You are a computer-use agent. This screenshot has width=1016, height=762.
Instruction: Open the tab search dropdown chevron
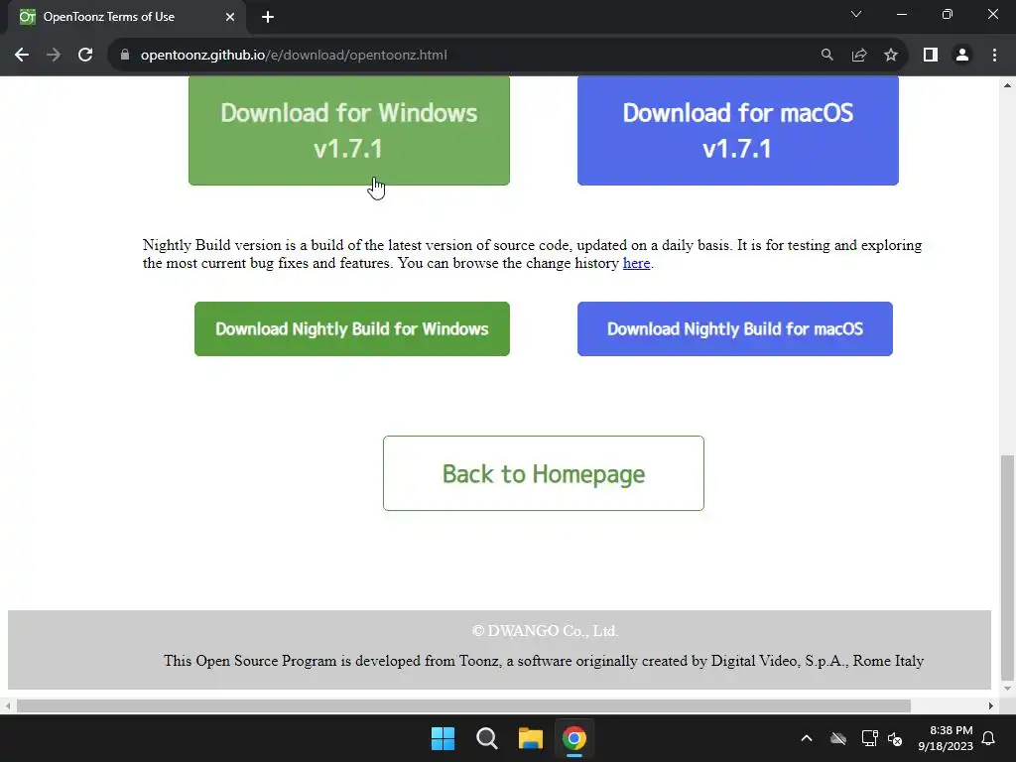(856, 14)
